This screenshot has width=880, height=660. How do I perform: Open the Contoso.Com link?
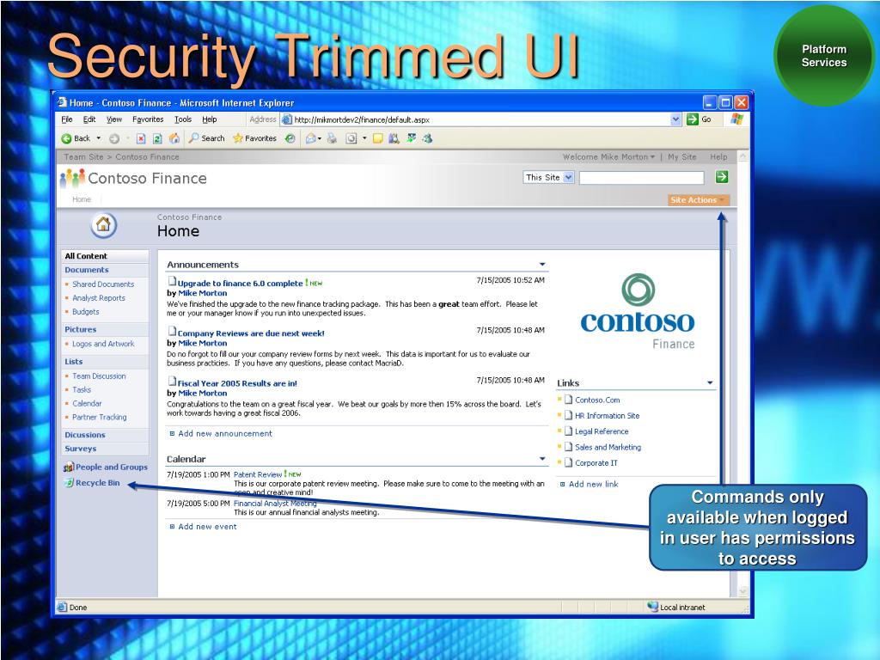[x=597, y=400]
